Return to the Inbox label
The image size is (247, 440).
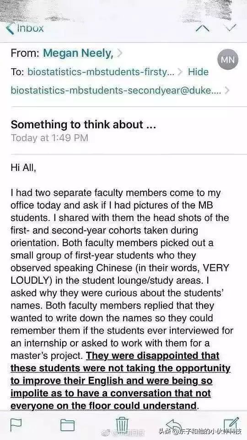(x=31, y=28)
